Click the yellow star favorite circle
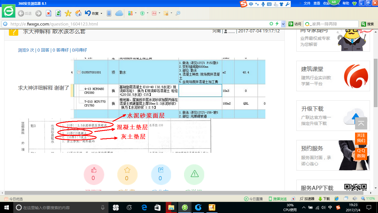 (127, 174)
